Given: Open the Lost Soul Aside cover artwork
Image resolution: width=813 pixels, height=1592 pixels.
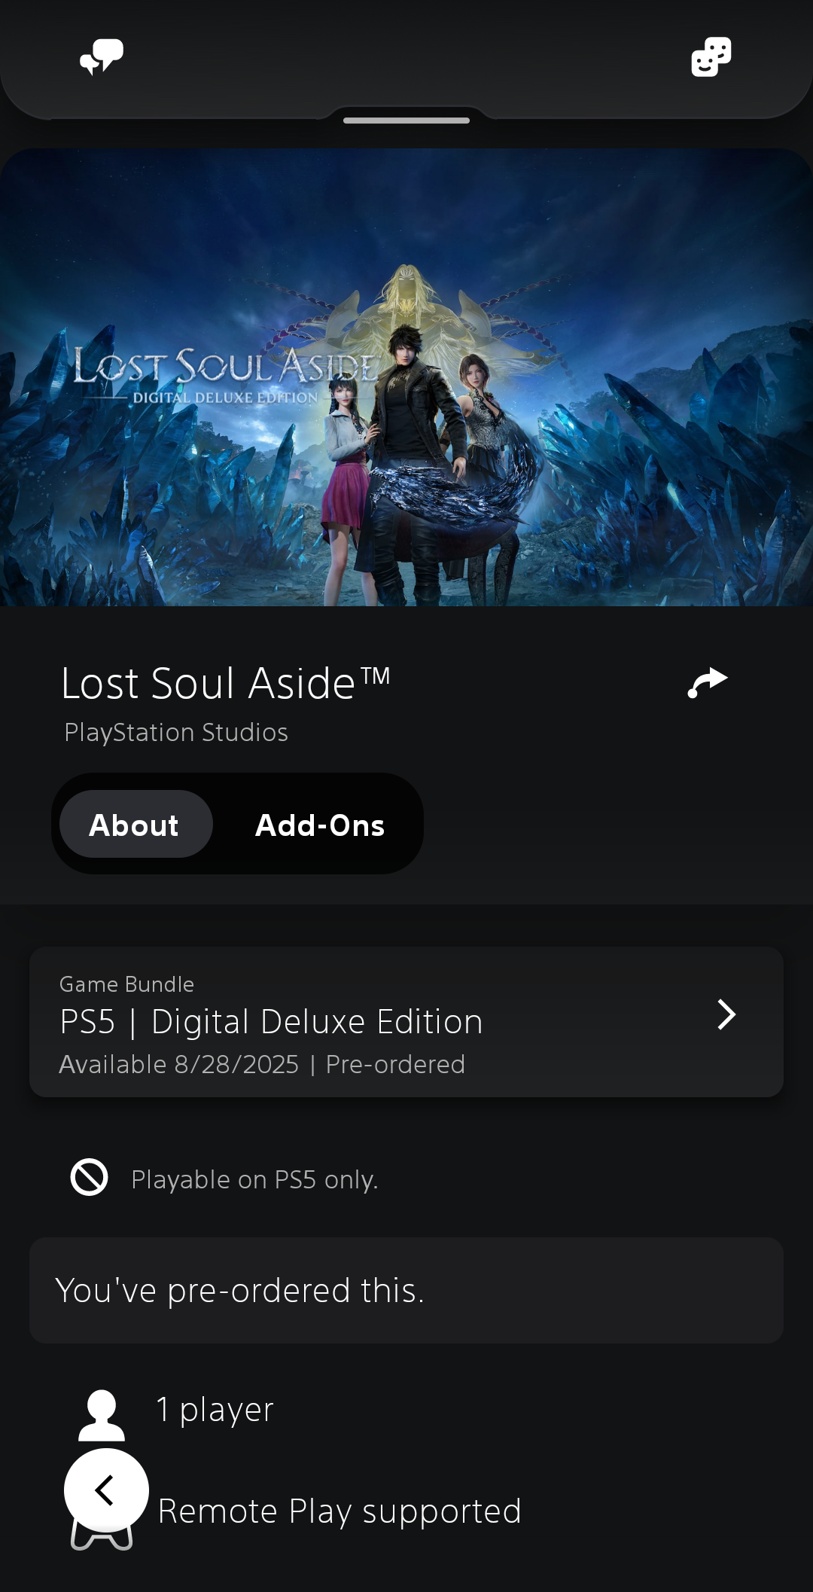Looking at the screenshot, I should pyautogui.click(x=406, y=377).
